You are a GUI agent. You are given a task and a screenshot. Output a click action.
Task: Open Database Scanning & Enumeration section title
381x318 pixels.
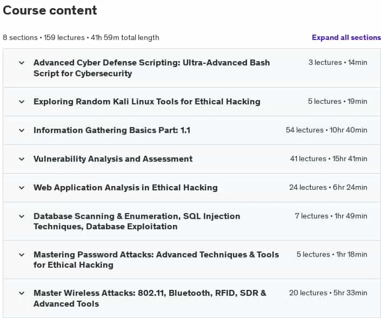pos(137,221)
